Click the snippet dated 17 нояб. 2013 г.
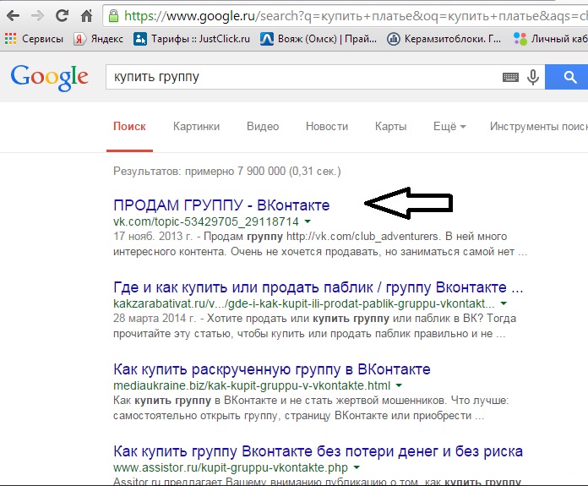 coord(320,244)
